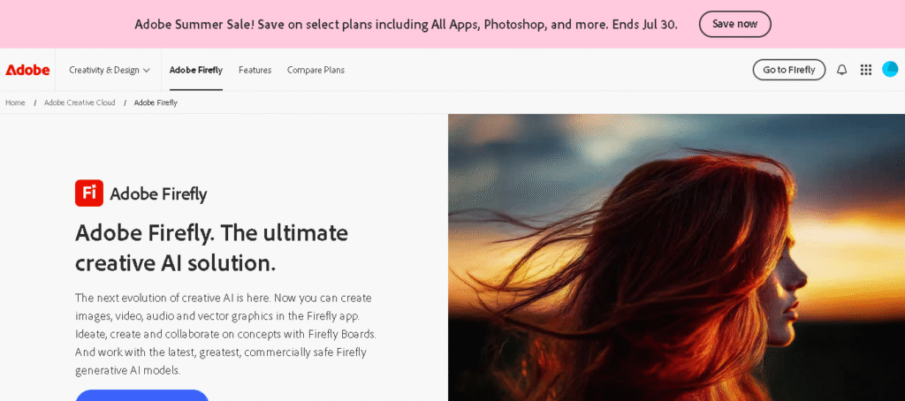Click the red-haired woman hero image
This screenshot has height=401, width=905.
click(676, 256)
